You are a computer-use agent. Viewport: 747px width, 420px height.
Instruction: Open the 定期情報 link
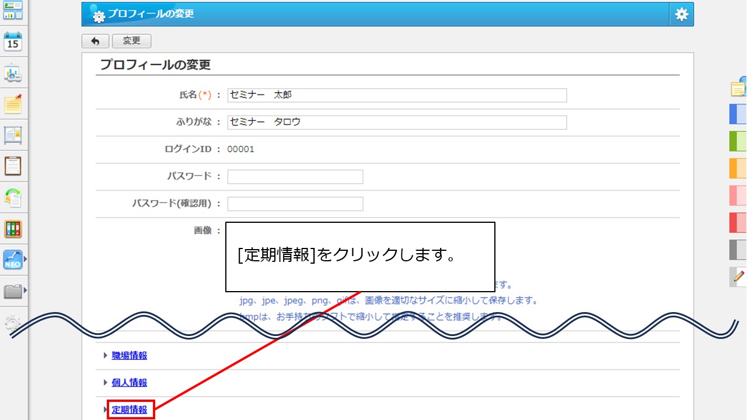(130, 410)
